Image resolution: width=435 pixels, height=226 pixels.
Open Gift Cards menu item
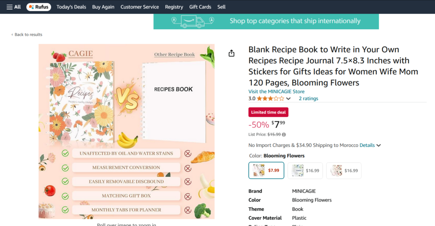click(x=200, y=7)
